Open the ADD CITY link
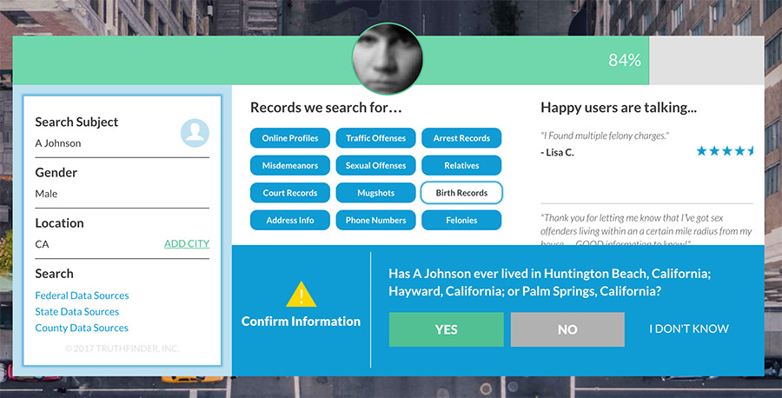This screenshot has height=398, width=782. point(187,244)
